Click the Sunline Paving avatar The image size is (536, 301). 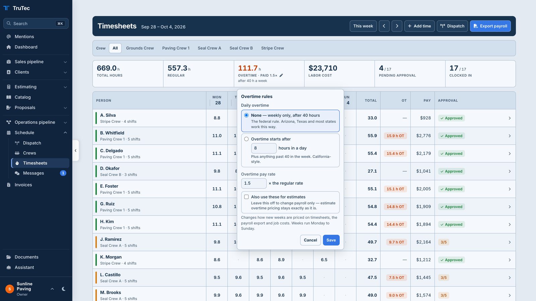[x=9, y=289]
